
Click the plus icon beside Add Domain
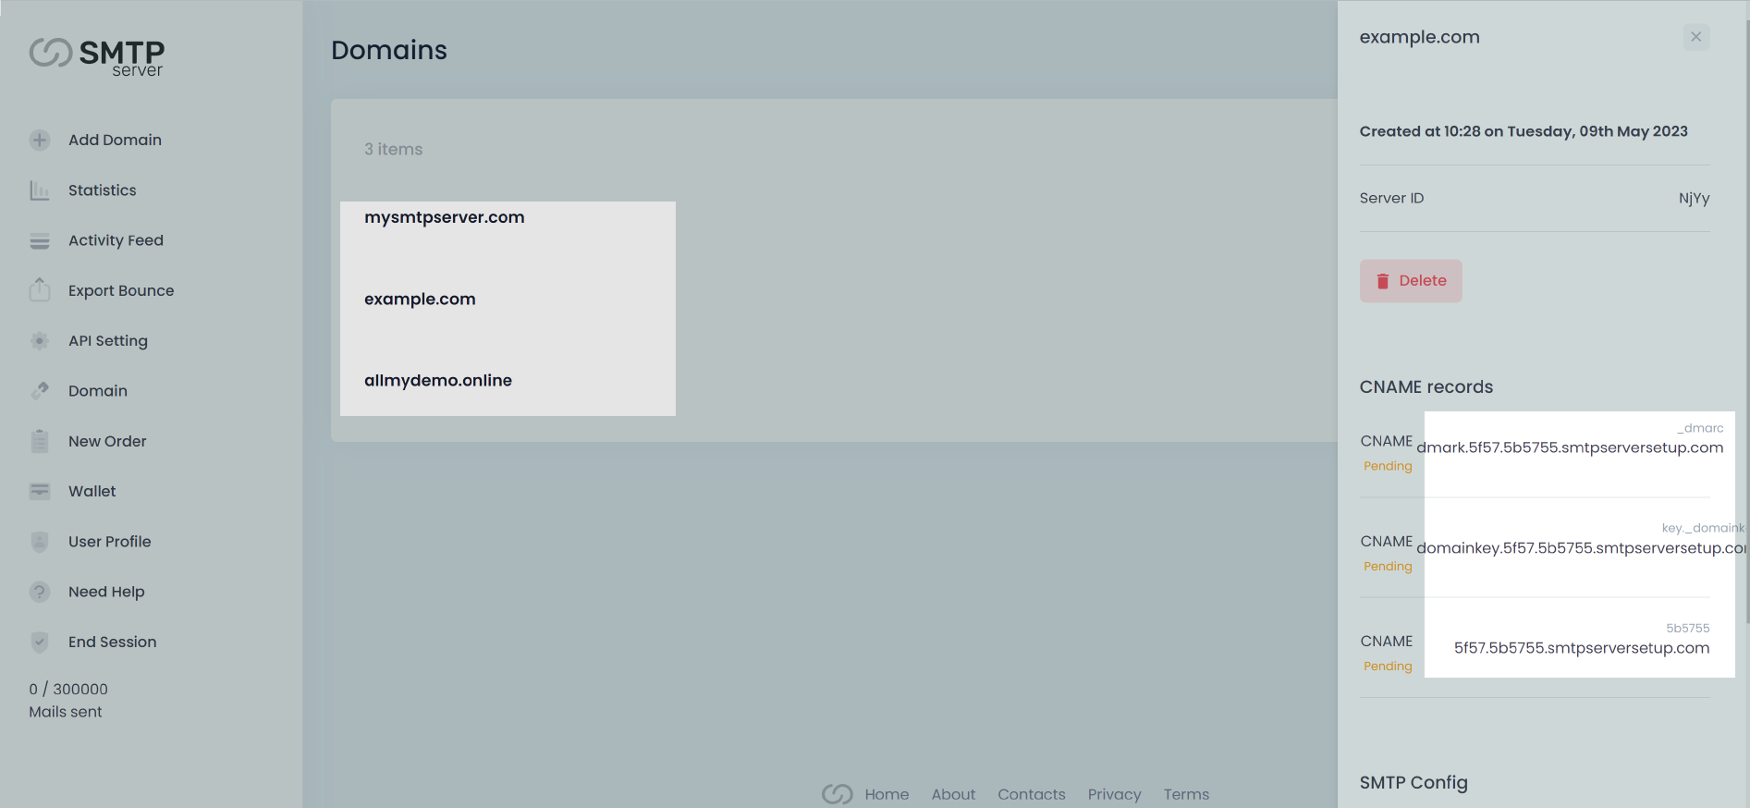[x=40, y=141]
